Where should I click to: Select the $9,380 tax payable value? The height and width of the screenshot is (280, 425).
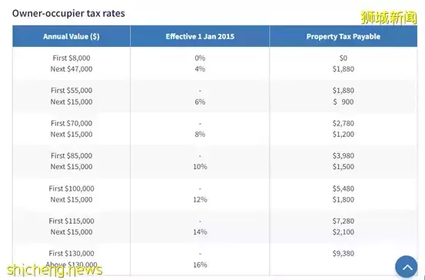pos(343,253)
